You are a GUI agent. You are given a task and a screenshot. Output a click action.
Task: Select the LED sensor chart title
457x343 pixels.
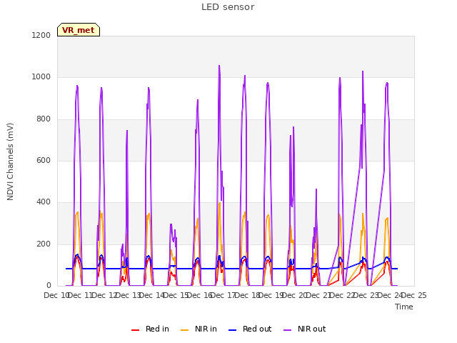[x=228, y=7]
